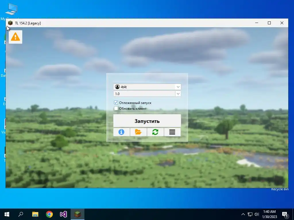
Task: Click the Minecraft launcher taskbar icon
Action: coord(78,214)
